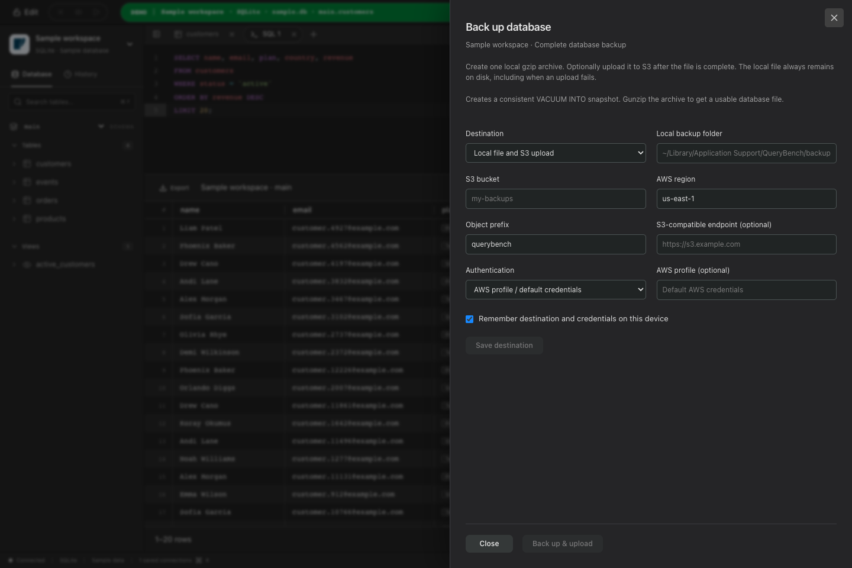Screen dimensions: 852x568
Task: Uncheck Remember destination and credentials checkbox
Action: click(470, 319)
